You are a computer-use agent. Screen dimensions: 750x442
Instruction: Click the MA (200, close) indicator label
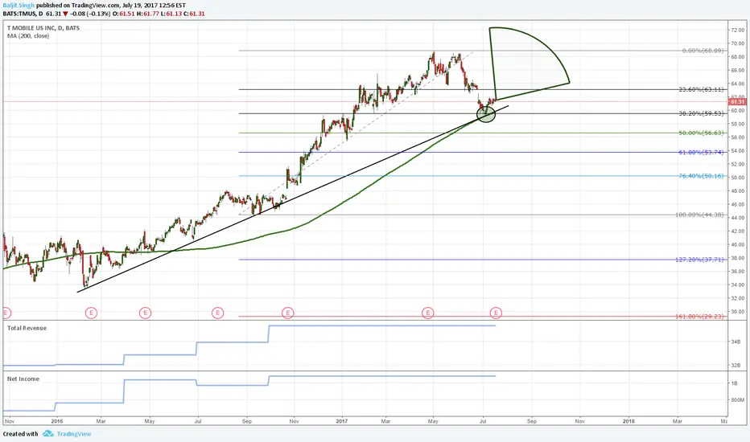(27, 36)
